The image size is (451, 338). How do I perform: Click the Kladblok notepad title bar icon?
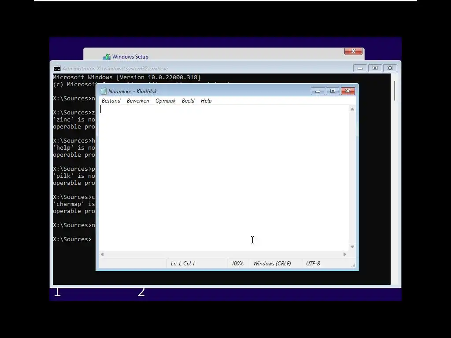tap(103, 91)
